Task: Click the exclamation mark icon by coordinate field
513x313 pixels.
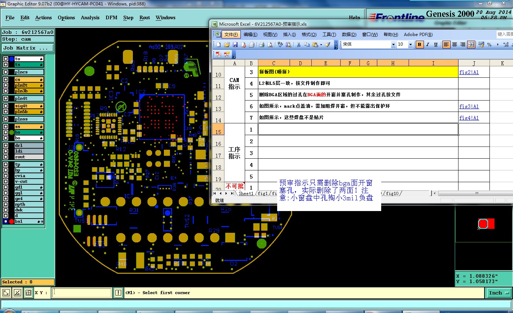Action: click(118, 293)
